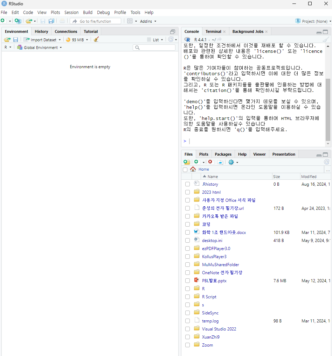
Task: Click the Home directory house icon
Action: (193, 169)
